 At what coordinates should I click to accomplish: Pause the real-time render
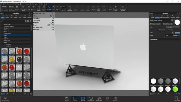click(x=17, y=8)
